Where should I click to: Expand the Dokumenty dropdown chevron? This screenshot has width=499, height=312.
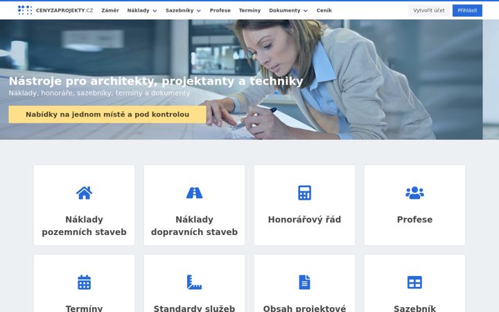pyautogui.click(x=306, y=11)
